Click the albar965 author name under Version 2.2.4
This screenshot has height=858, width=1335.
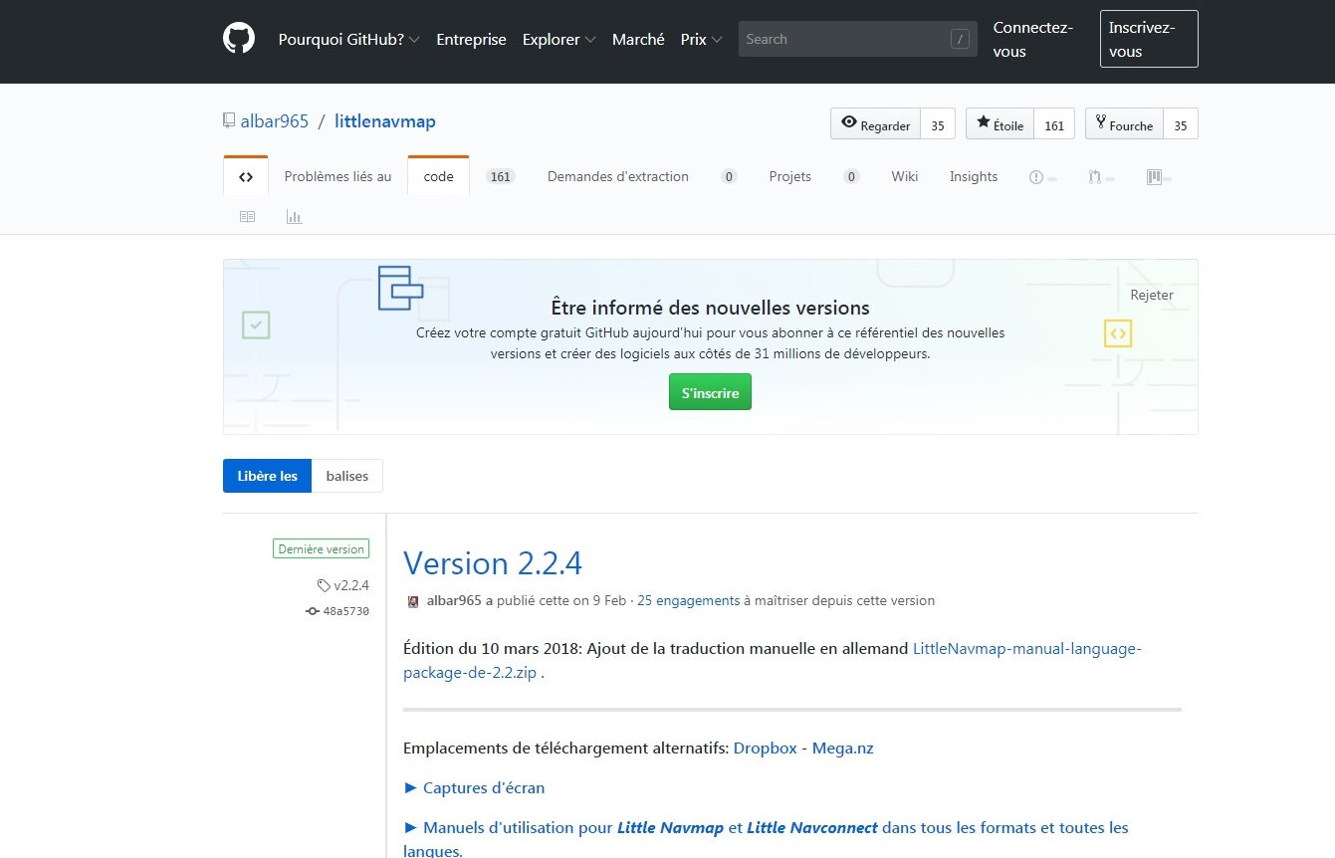[454, 601]
